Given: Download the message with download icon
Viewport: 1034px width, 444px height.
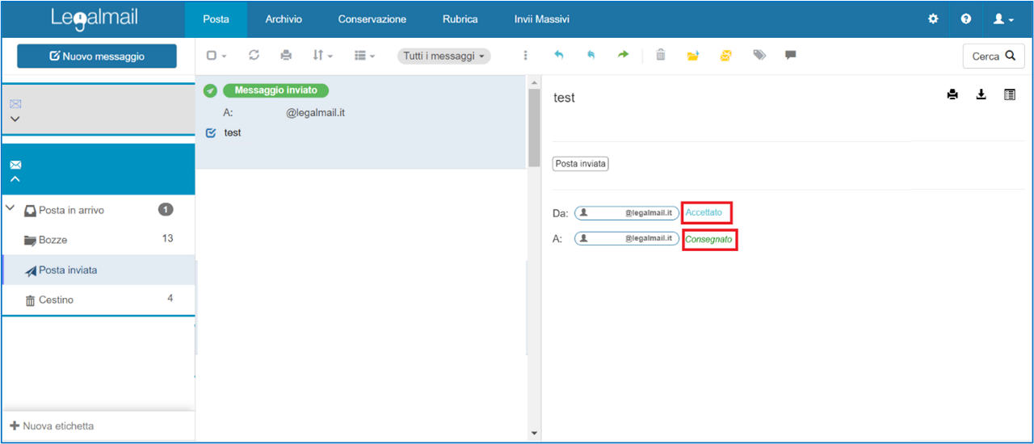Looking at the screenshot, I should [x=981, y=95].
